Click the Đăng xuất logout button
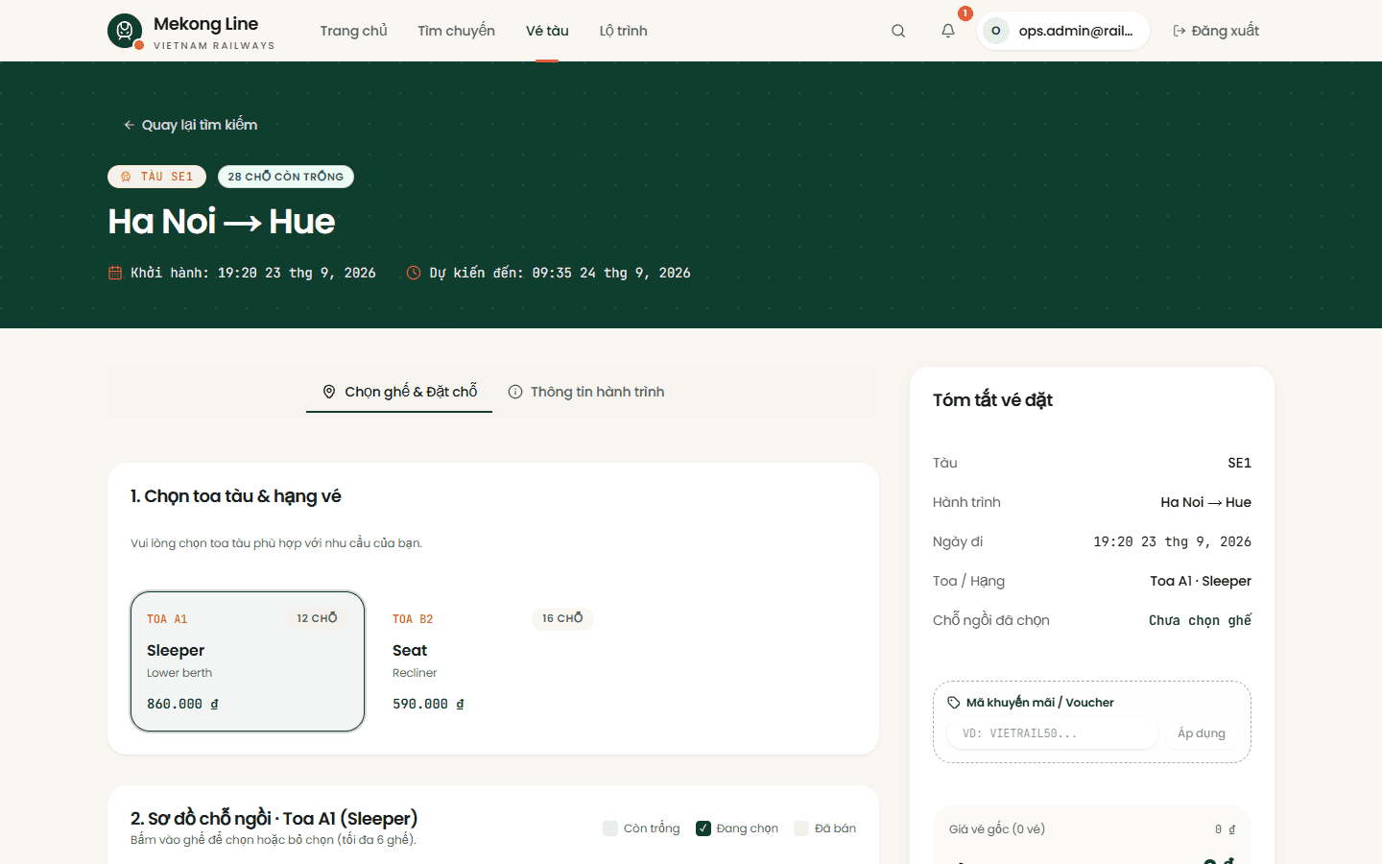1382x864 pixels. [x=1216, y=31]
